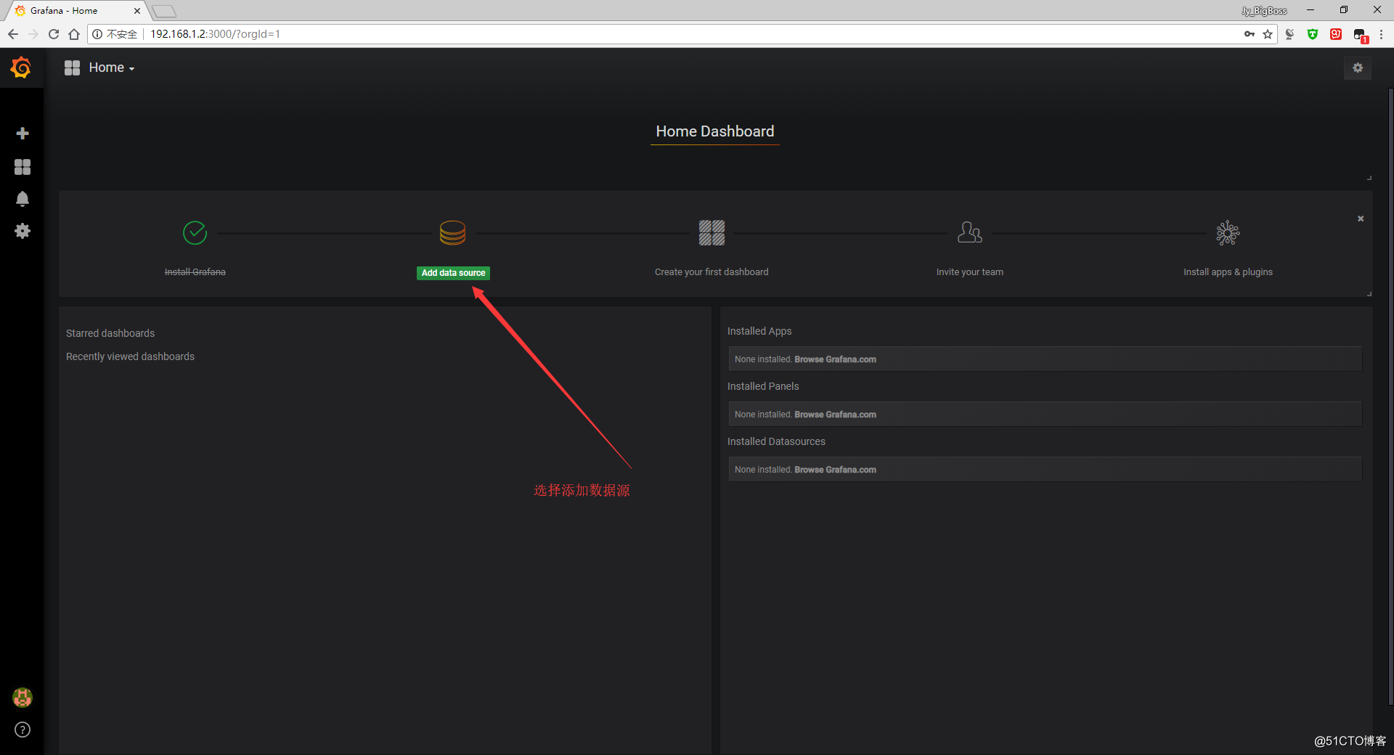Browse Grafana.com under Installed Apps
This screenshot has width=1394, height=755.
835,359
